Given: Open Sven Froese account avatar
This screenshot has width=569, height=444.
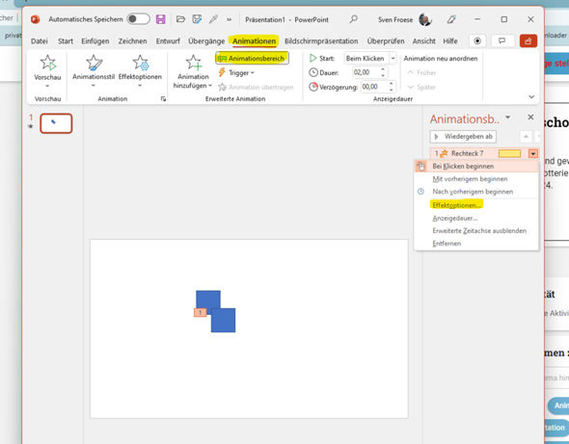Looking at the screenshot, I should [x=425, y=19].
